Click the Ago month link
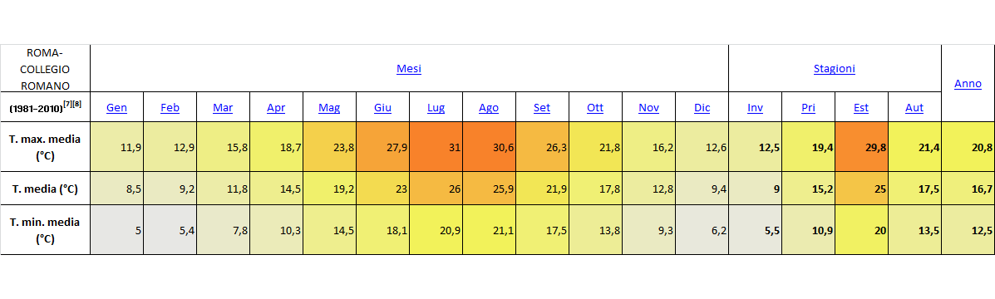The width and height of the screenshot is (995, 299). [x=489, y=108]
